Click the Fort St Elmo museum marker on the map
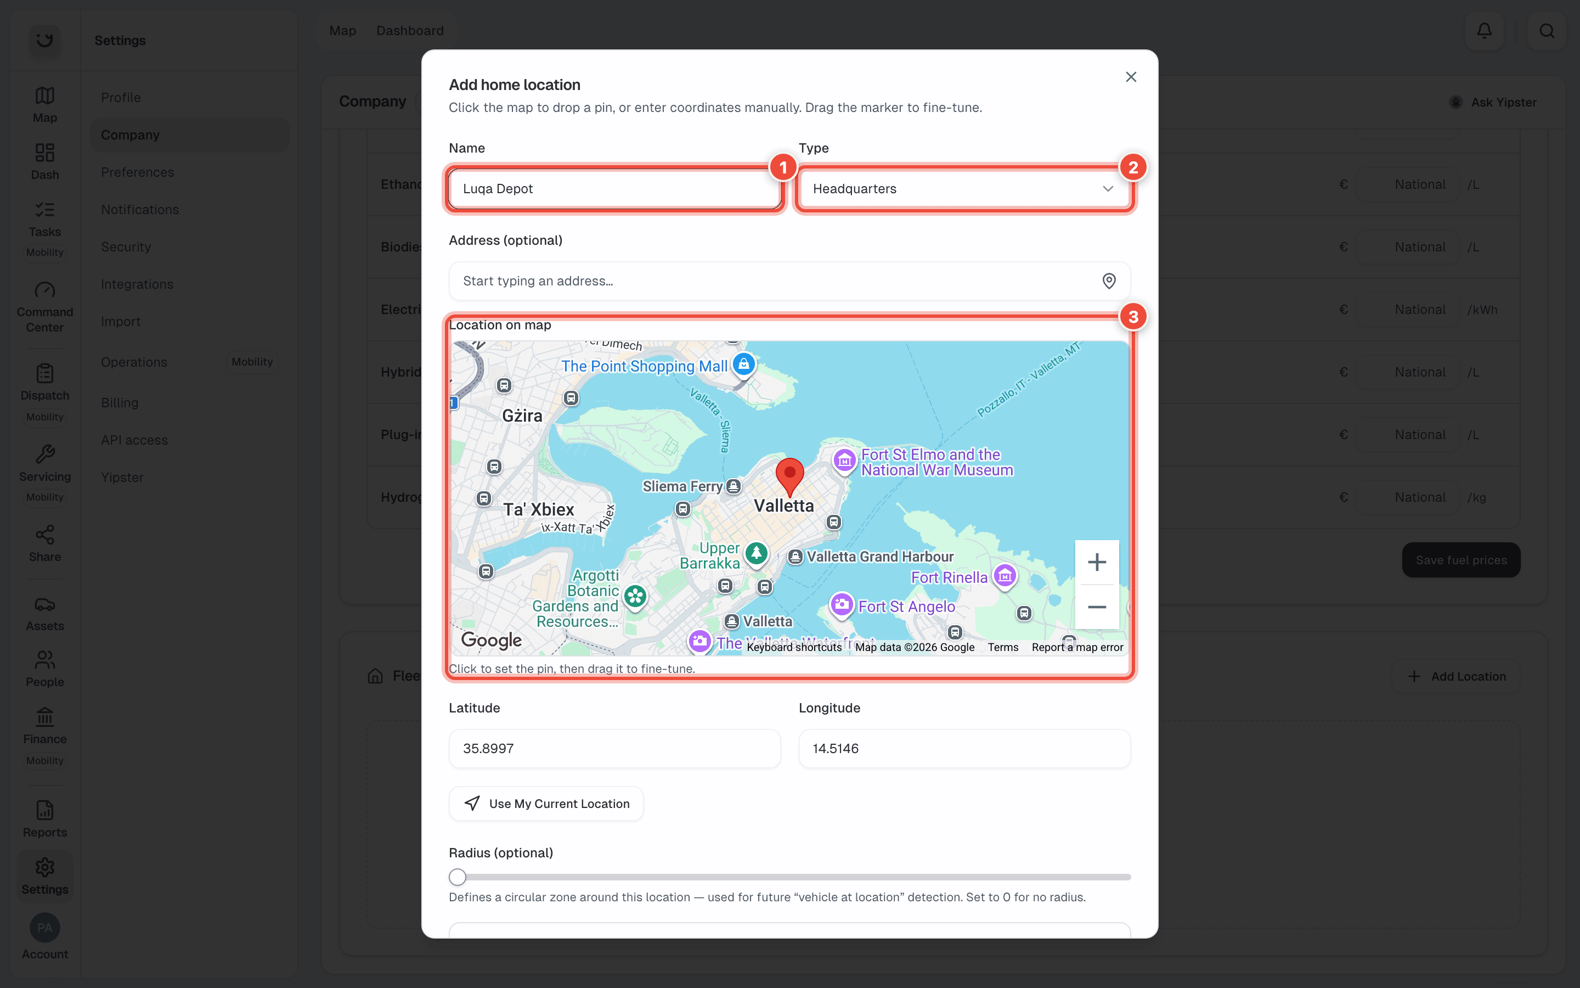 [844, 460]
